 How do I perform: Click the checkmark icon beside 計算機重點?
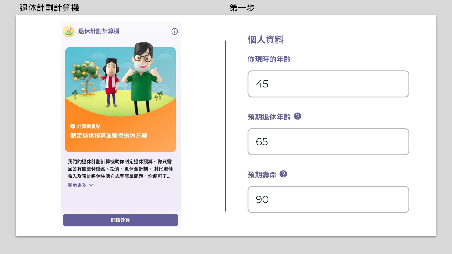point(72,125)
